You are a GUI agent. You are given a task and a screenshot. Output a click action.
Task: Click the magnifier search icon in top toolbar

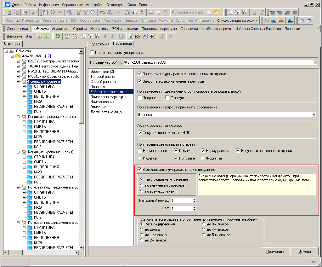(x=34, y=13)
